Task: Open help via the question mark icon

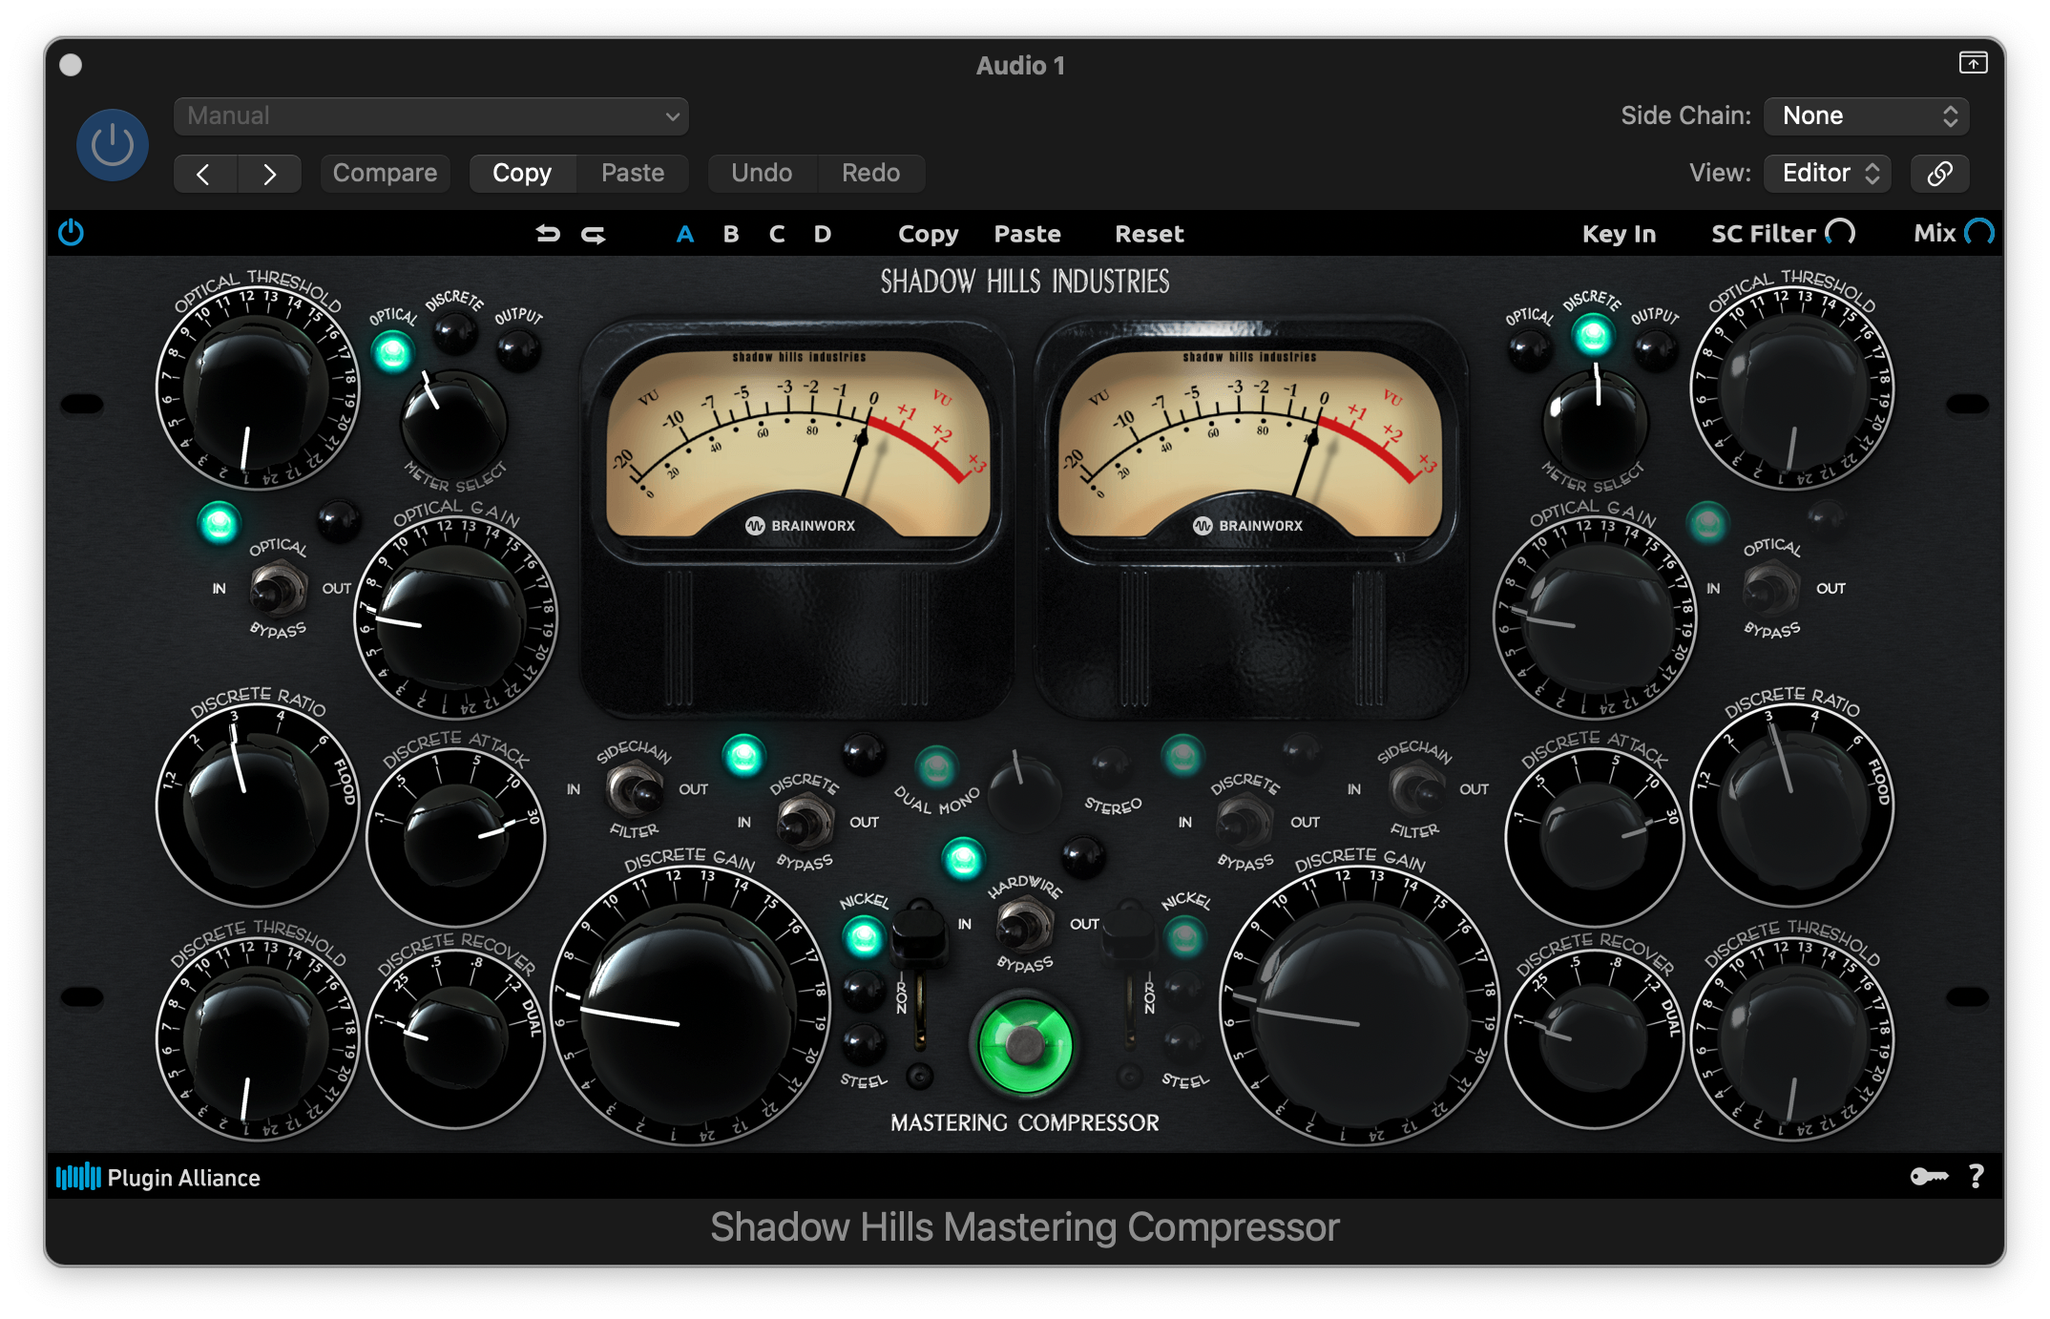Action: pyautogui.click(x=1977, y=1176)
